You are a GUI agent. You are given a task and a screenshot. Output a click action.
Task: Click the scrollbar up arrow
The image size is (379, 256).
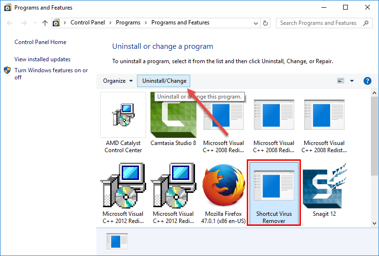(x=374, y=93)
